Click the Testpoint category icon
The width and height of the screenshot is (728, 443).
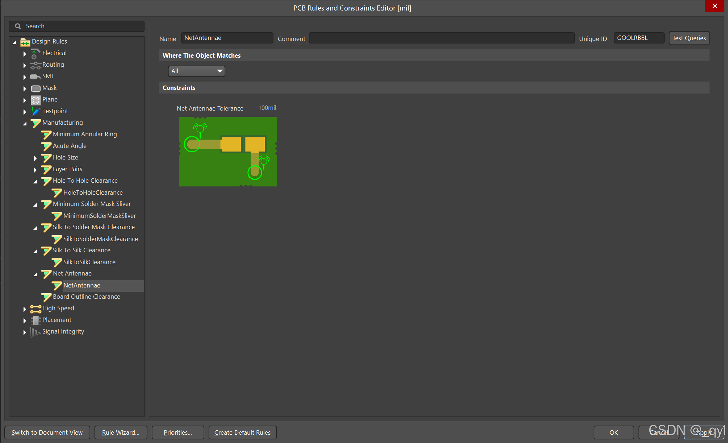click(35, 111)
